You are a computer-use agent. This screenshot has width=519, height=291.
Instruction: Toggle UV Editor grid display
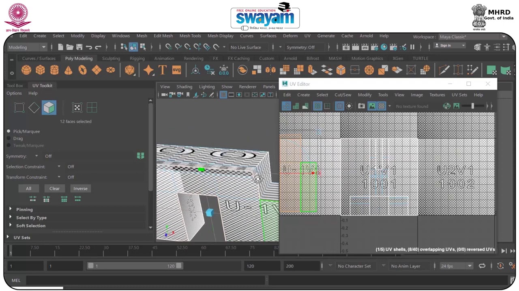[x=339, y=106]
